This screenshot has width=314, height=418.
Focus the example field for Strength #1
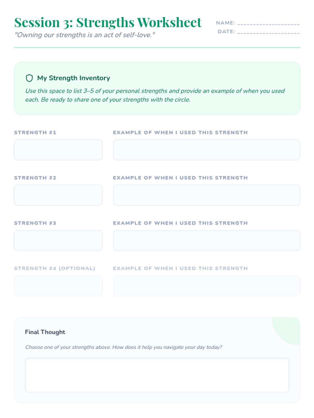point(206,150)
